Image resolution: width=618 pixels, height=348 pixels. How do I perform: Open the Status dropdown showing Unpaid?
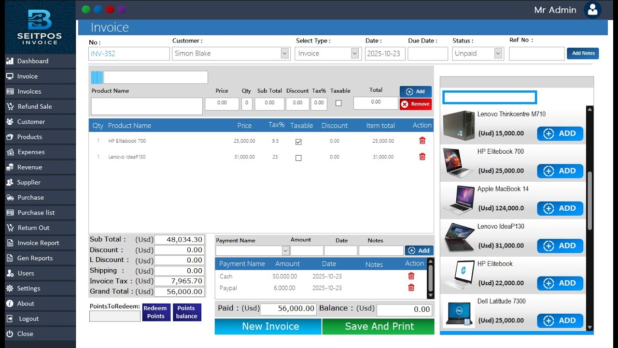(x=498, y=54)
